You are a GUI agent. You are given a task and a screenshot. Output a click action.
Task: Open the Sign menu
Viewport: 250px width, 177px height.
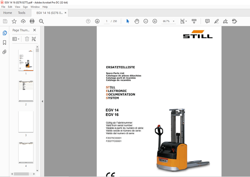tap(25, 7)
